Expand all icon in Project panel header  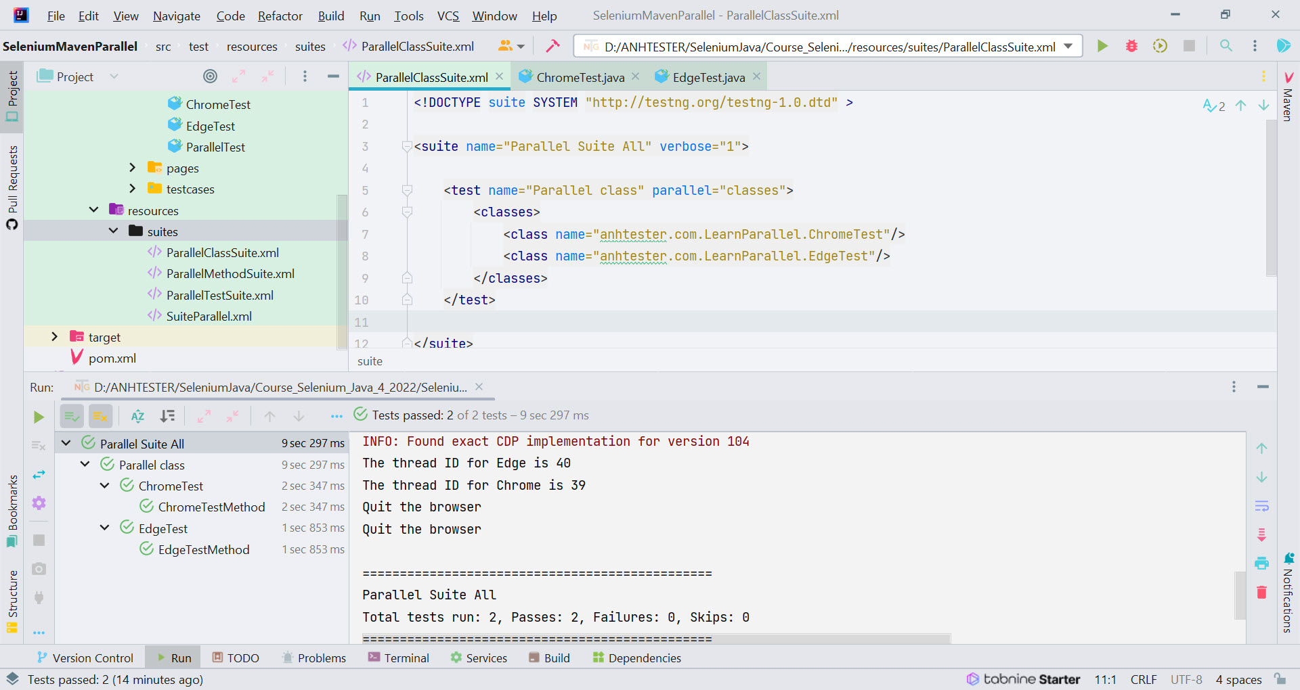(x=239, y=76)
